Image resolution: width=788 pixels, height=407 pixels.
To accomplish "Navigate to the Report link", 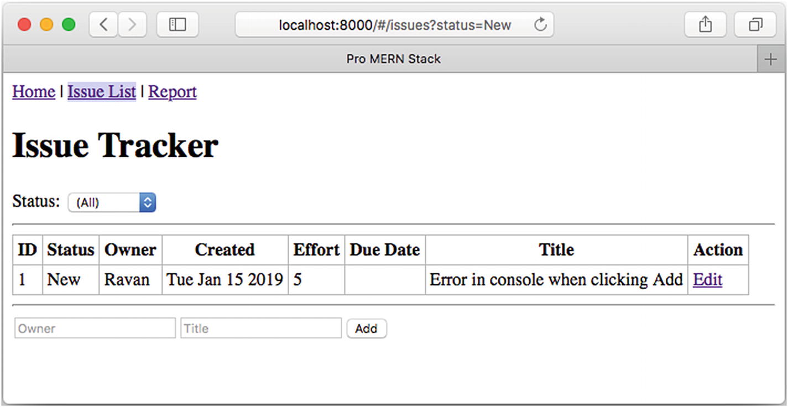I will (173, 92).
